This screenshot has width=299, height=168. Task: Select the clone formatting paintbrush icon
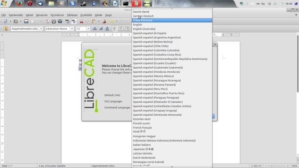pos(104,21)
